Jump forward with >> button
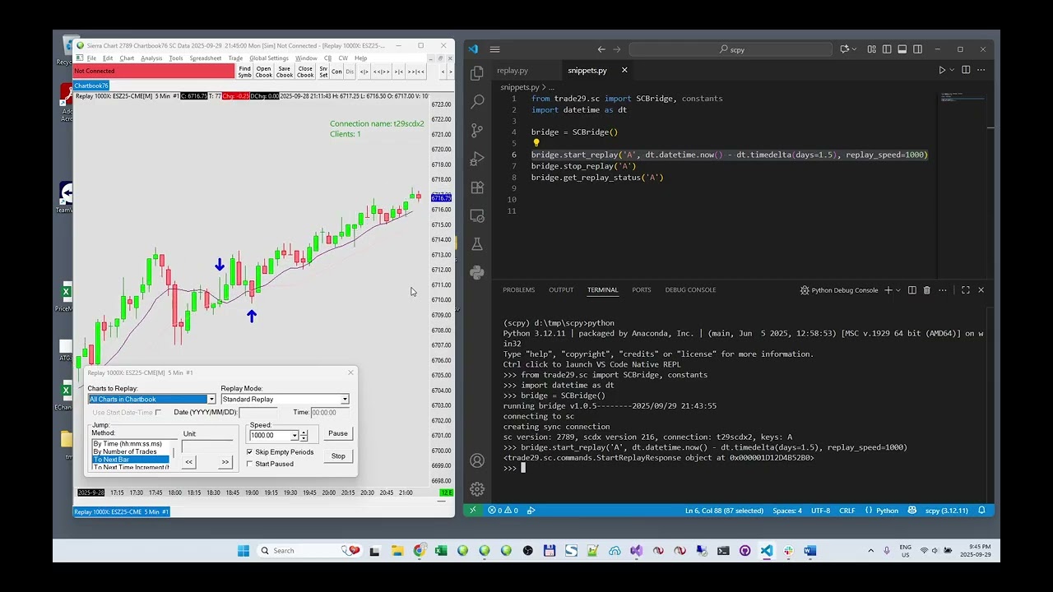This screenshot has height=592, width=1053. pos(225,462)
